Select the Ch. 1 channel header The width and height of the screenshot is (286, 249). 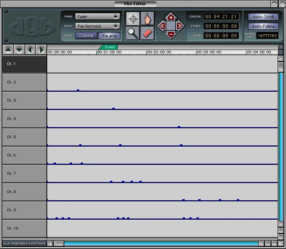click(24, 64)
